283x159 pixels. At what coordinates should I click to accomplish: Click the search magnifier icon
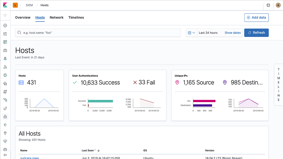pyautogui.click(x=19, y=33)
